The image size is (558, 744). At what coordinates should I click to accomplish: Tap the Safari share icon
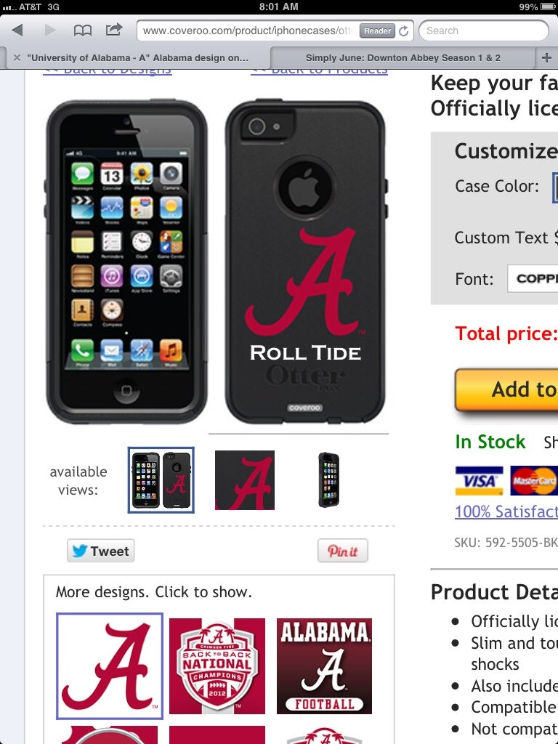(114, 31)
